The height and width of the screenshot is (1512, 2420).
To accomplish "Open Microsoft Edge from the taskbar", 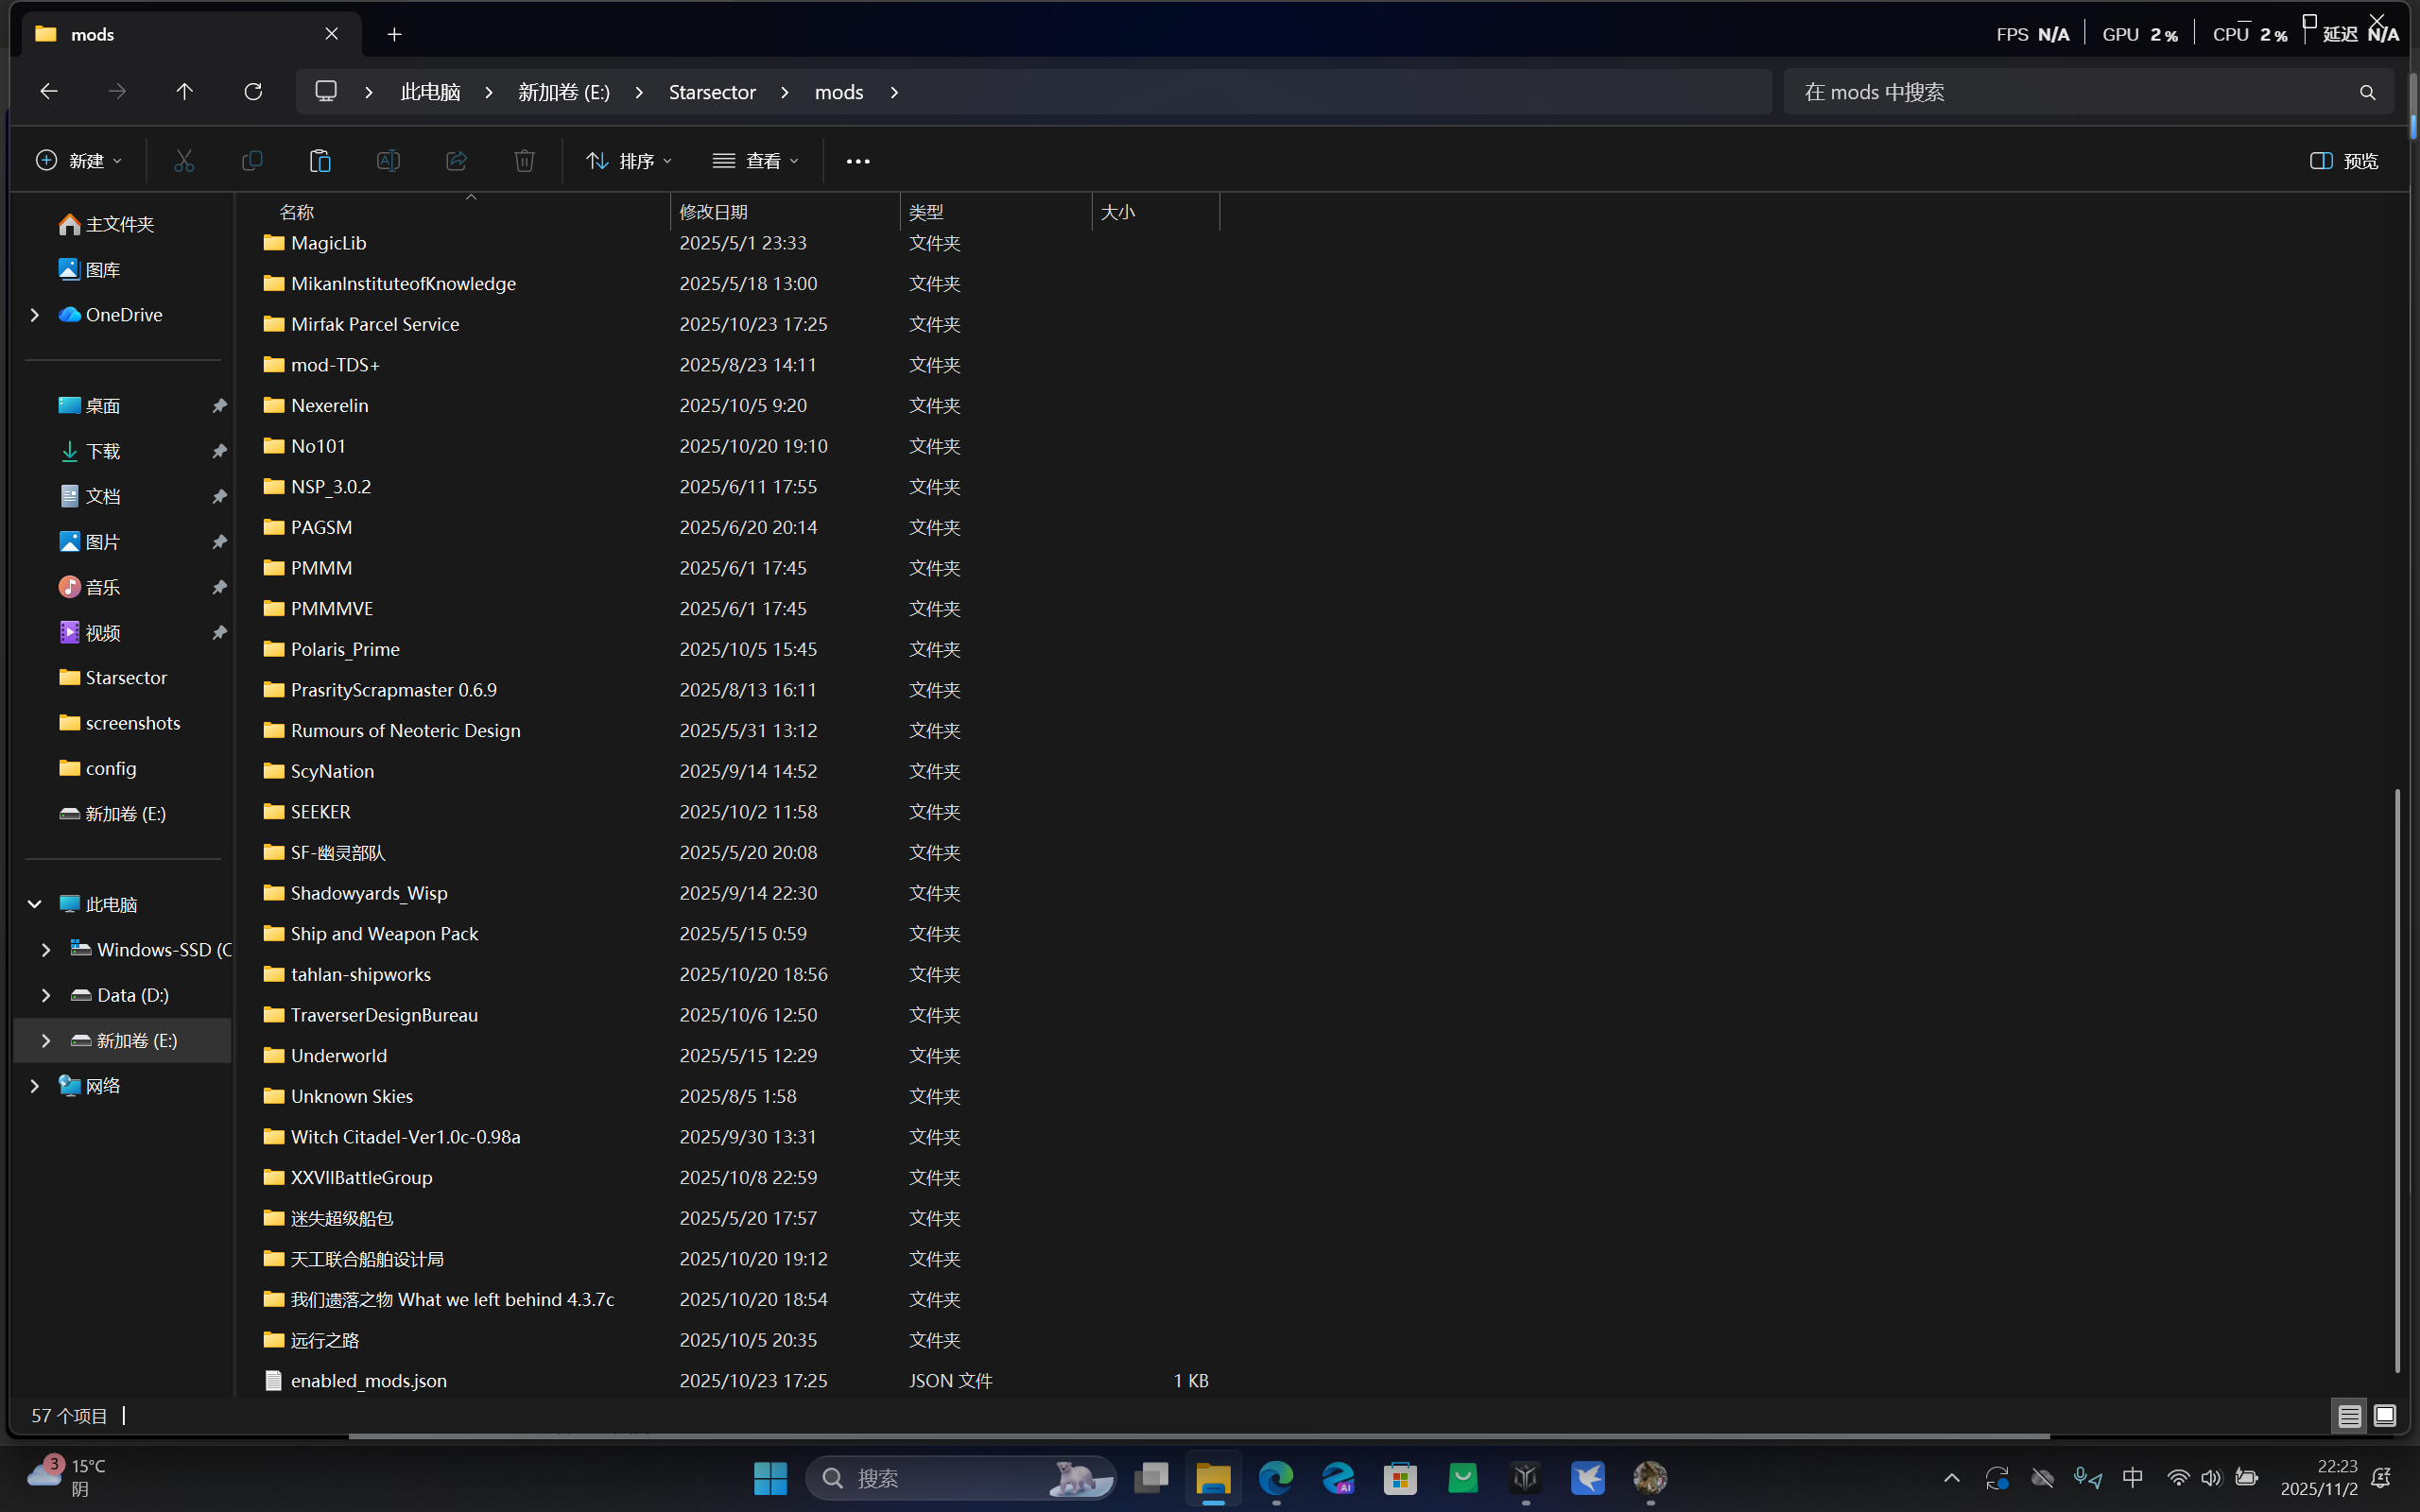I will 1276,1477.
